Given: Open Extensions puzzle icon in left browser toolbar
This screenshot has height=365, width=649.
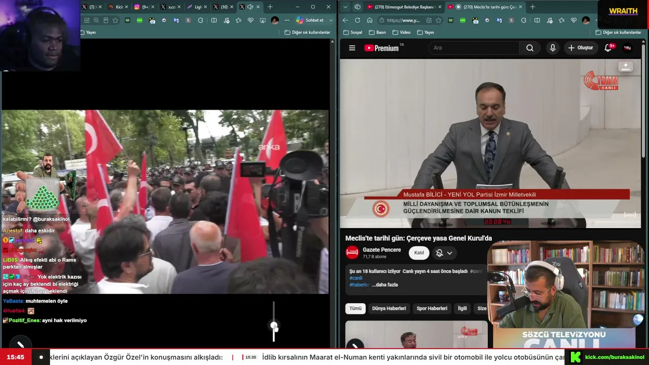Looking at the screenshot, I should (200, 20).
